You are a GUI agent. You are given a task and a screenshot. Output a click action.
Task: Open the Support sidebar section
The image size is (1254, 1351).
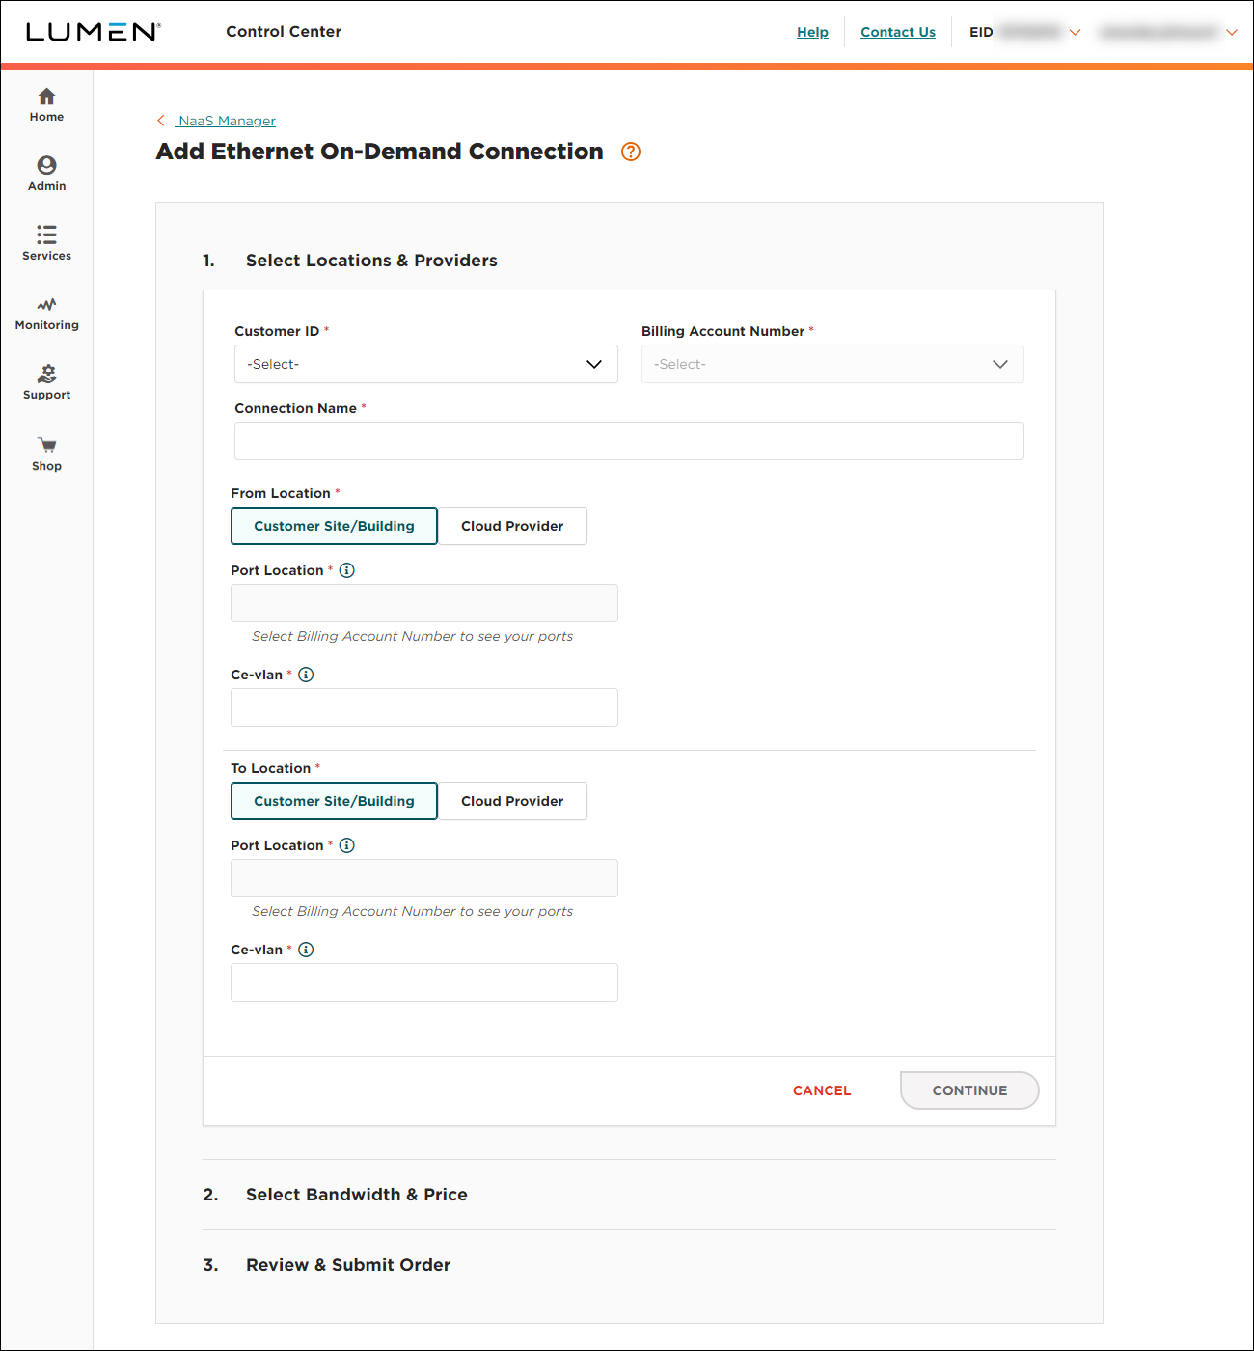click(x=46, y=383)
